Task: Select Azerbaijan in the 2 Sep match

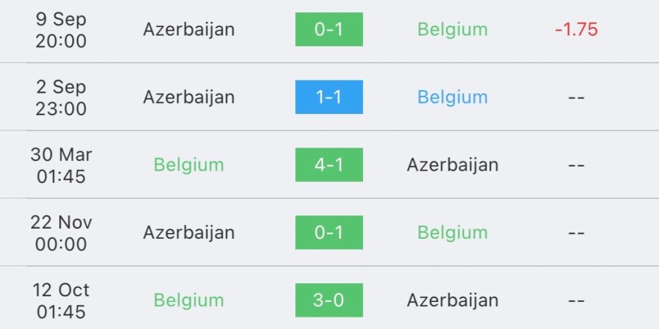Action: pyautogui.click(x=189, y=98)
